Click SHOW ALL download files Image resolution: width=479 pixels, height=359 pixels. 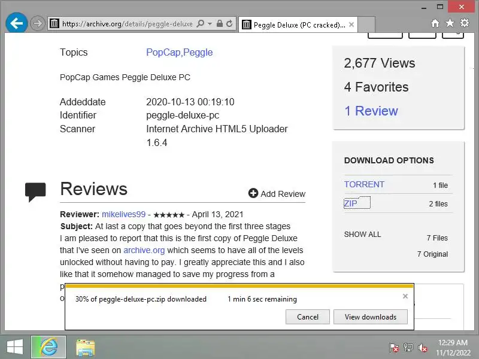362,235
